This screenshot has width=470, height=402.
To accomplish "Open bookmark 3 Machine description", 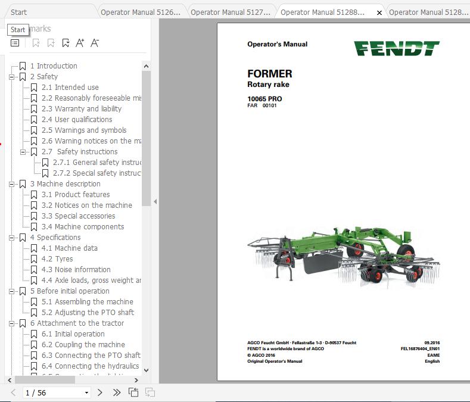I will coord(66,184).
